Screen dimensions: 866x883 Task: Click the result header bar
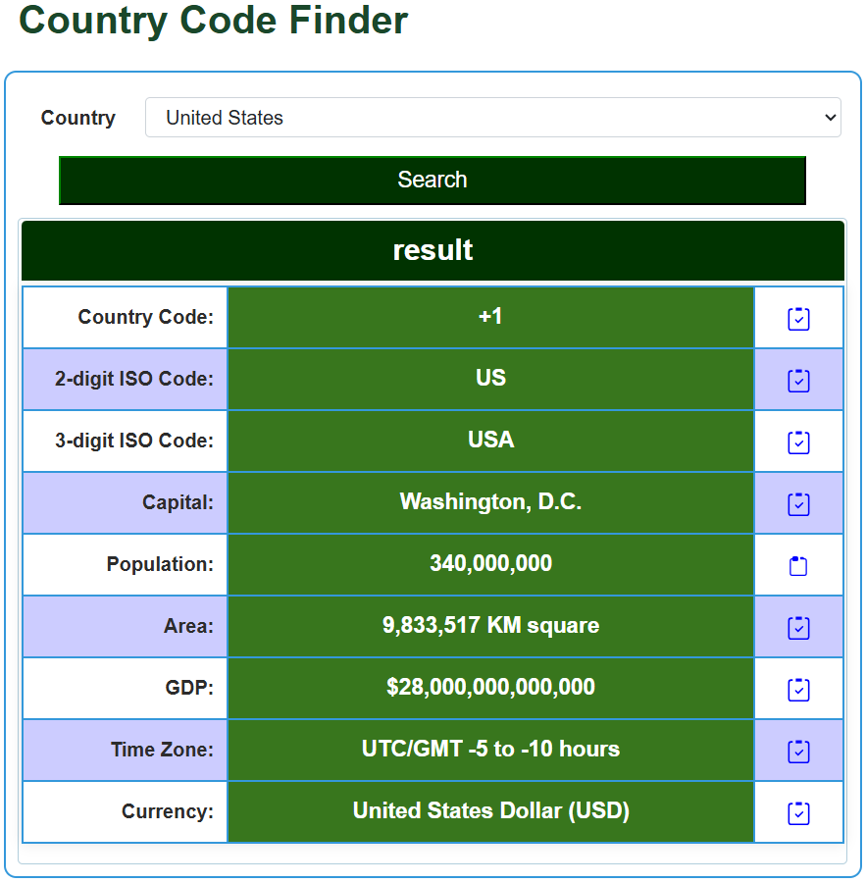(x=433, y=250)
